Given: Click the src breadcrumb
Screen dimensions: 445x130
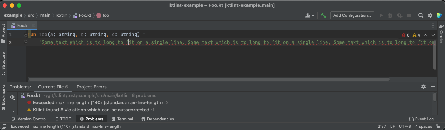Looking at the screenshot, I should [31, 15].
